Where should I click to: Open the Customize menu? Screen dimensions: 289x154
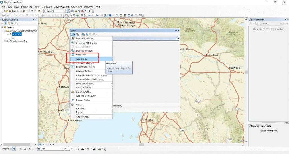pos(76,7)
